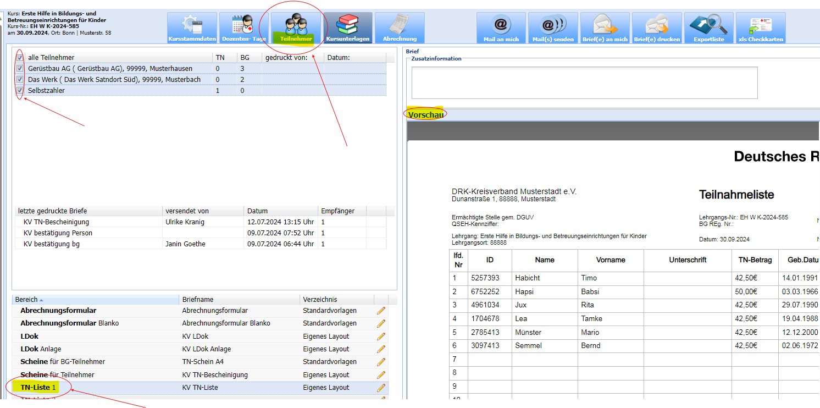The image size is (820, 408).
Task: Uncheck the Selbstzahler checkbox
Action: [x=20, y=90]
